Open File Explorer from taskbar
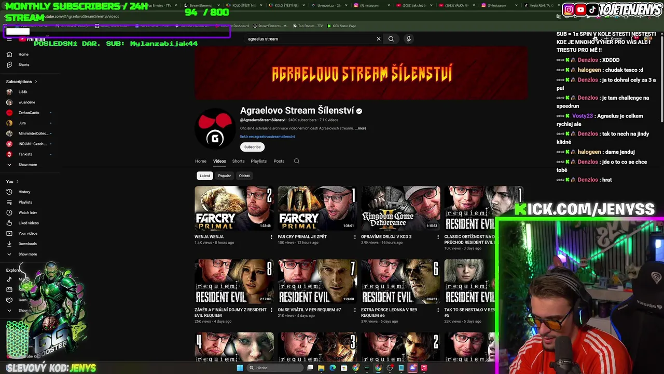Screen dimensions: 664x374 [321, 368]
